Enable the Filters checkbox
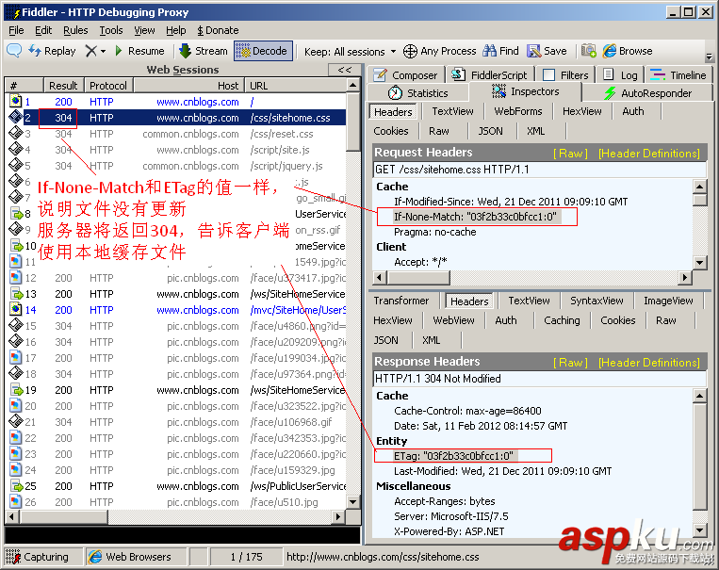Image resolution: width=719 pixels, height=570 pixels. point(548,75)
